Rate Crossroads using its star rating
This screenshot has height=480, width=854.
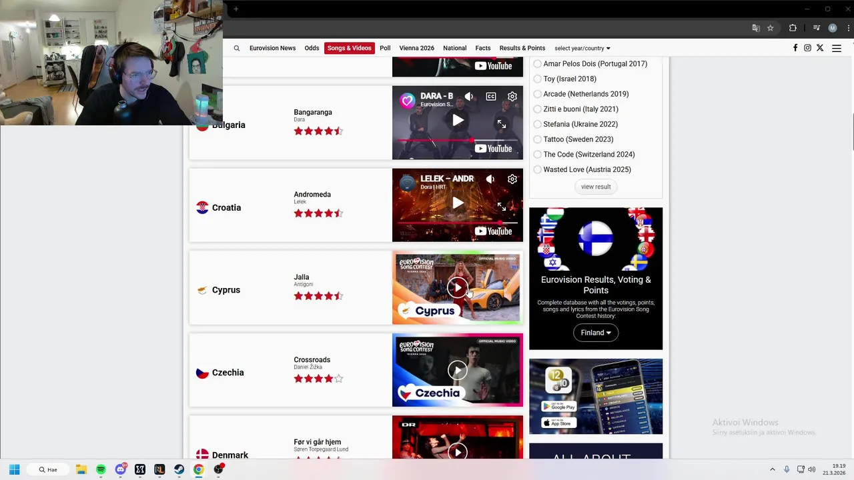319,379
